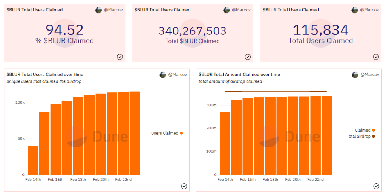This screenshot has width=386, height=195.
Task: Click the brown Total airdrop line above bars
Action: pos(276,92)
